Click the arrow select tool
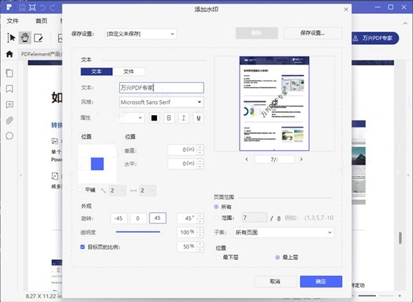The height and width of the screenshot is (302, 413). click(11, 37)
